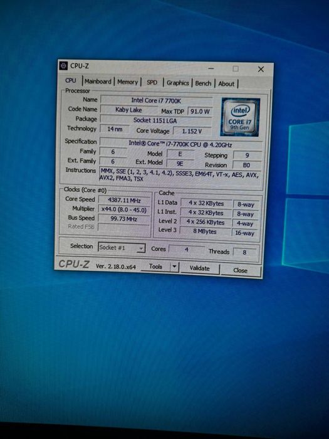Click the Core Voltage value 1.152 V
Screen dimensions: 329x439
point(192,131)
